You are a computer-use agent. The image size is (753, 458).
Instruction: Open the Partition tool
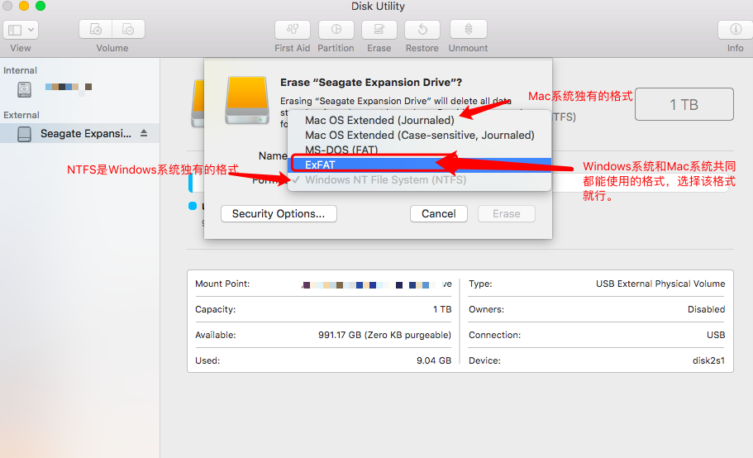(x=336, y=30)
